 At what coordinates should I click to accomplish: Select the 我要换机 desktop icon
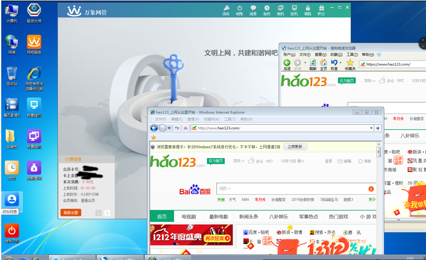pos(34,139)
